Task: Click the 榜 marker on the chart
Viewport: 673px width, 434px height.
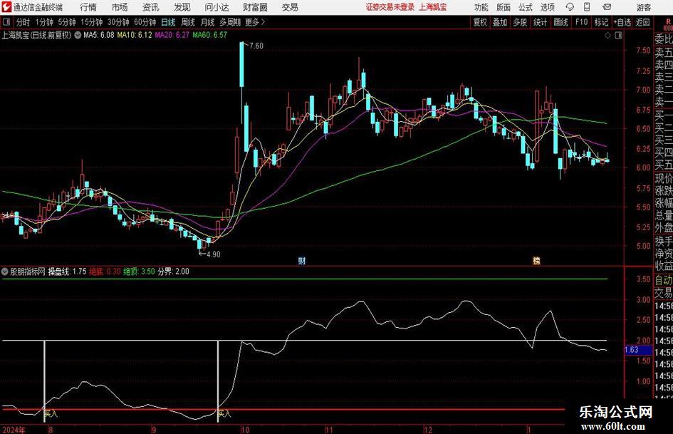Action: pyautogui.click(x=536, y=261)
